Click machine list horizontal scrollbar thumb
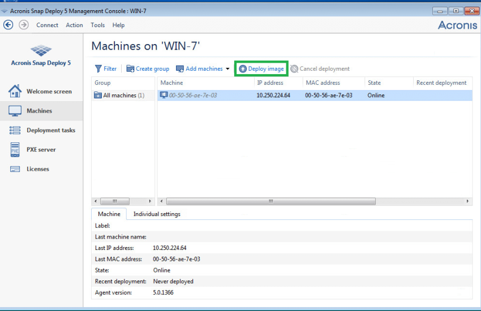 click(271, 201)
